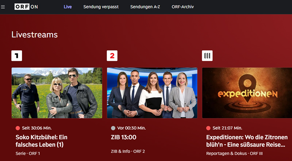This screenshot has width=292, height=161.
Task: Click the ORF ON logo
Action: click(26, 7)
